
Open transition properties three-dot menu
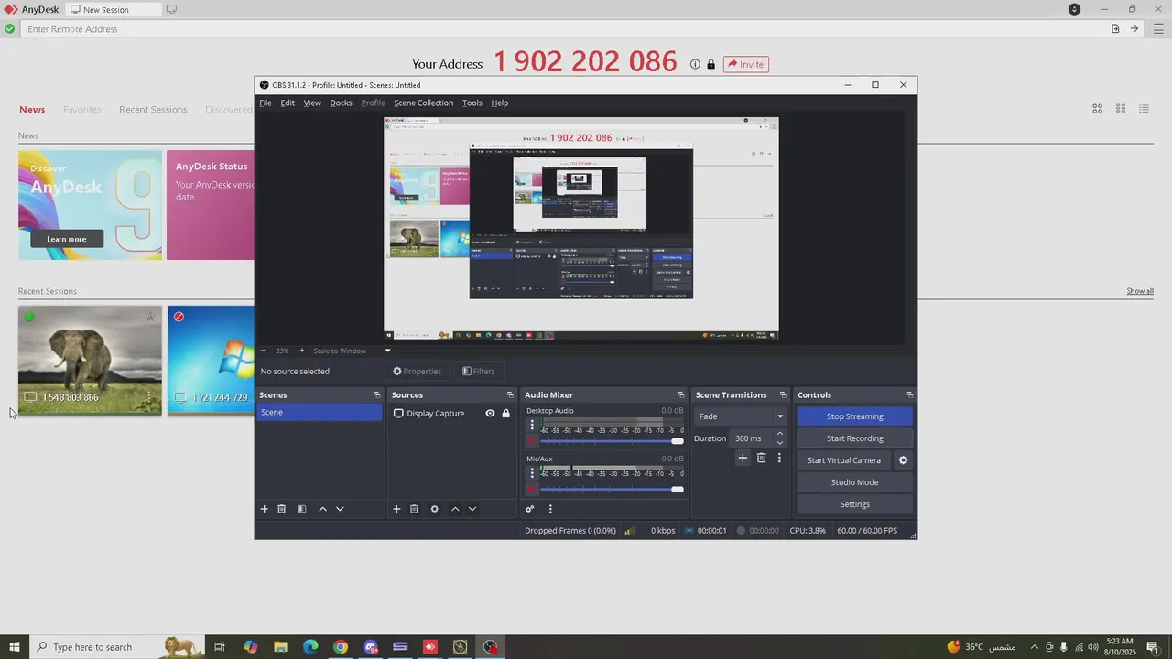pyautogui.click(x=779, y=458)
